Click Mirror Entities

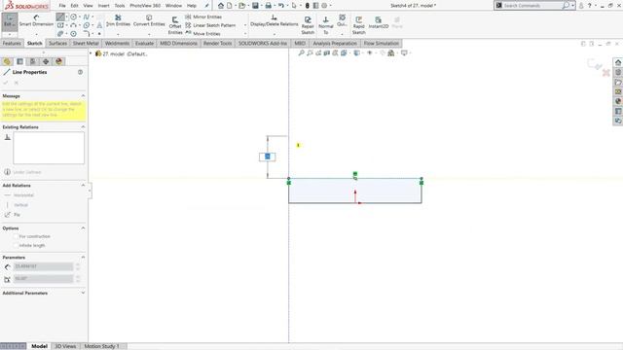[203, 17]
